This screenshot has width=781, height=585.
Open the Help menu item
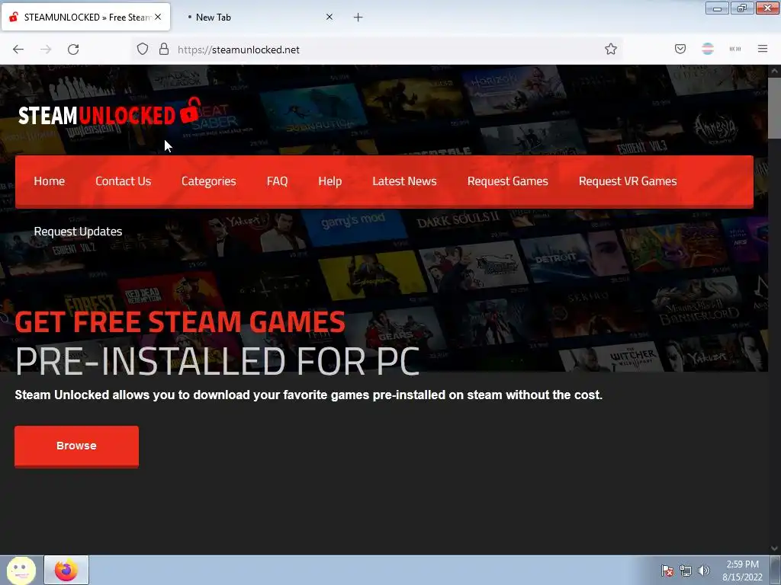point(329,181)
